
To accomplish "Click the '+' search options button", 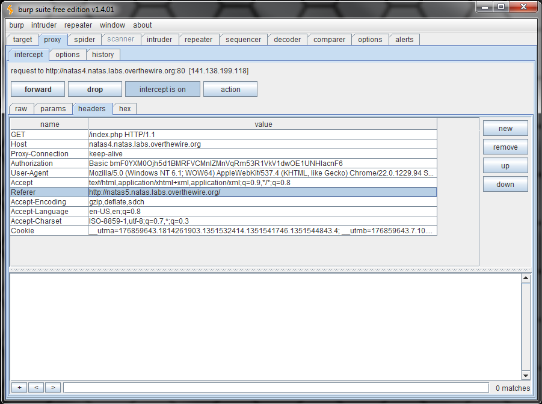I will [19, 387].
